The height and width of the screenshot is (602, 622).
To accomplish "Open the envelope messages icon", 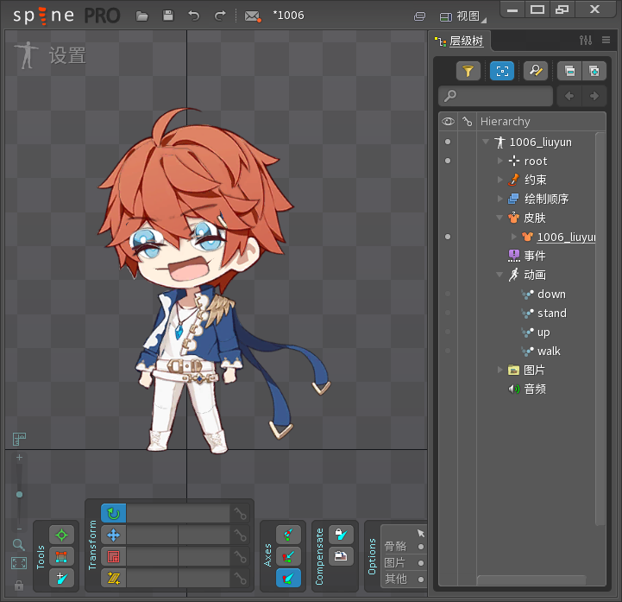I will pos(252,16).
